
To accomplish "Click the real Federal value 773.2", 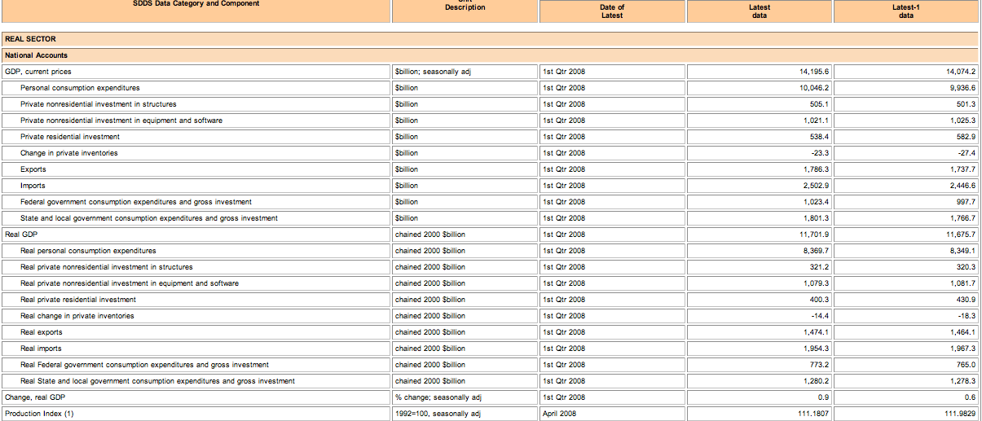I will (820, 365).
